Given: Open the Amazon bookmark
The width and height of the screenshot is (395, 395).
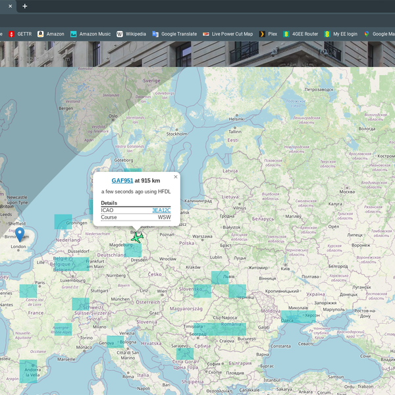Looking at the screenshot, I should click(51, 34).
